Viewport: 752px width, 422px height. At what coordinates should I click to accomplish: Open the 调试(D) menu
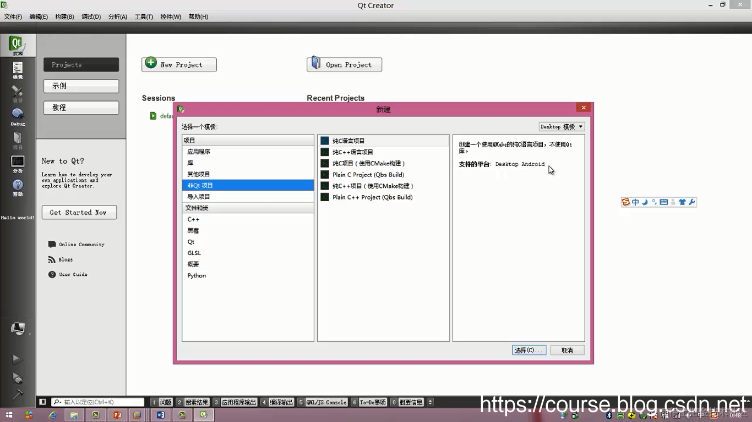click(x=91, y=16)
